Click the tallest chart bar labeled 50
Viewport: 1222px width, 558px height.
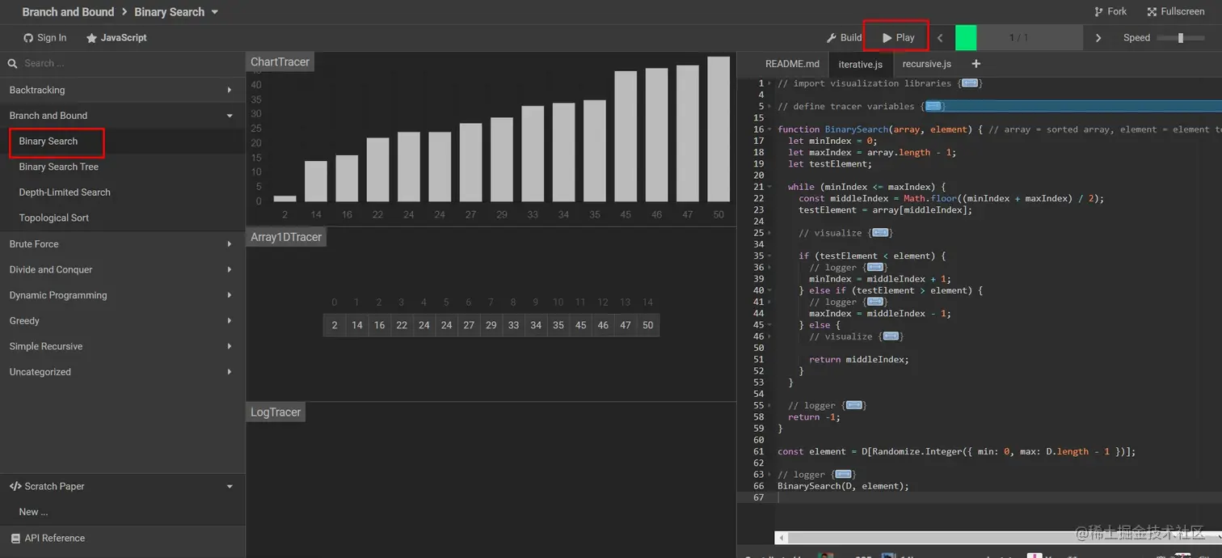pyautogui.click(x=718, y=129)
